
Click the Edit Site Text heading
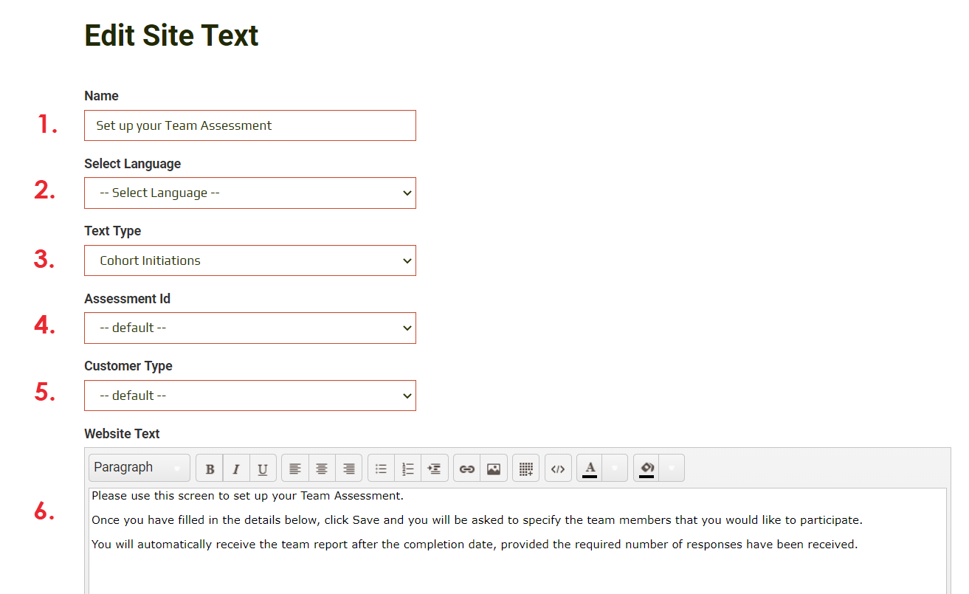[171, 35]
